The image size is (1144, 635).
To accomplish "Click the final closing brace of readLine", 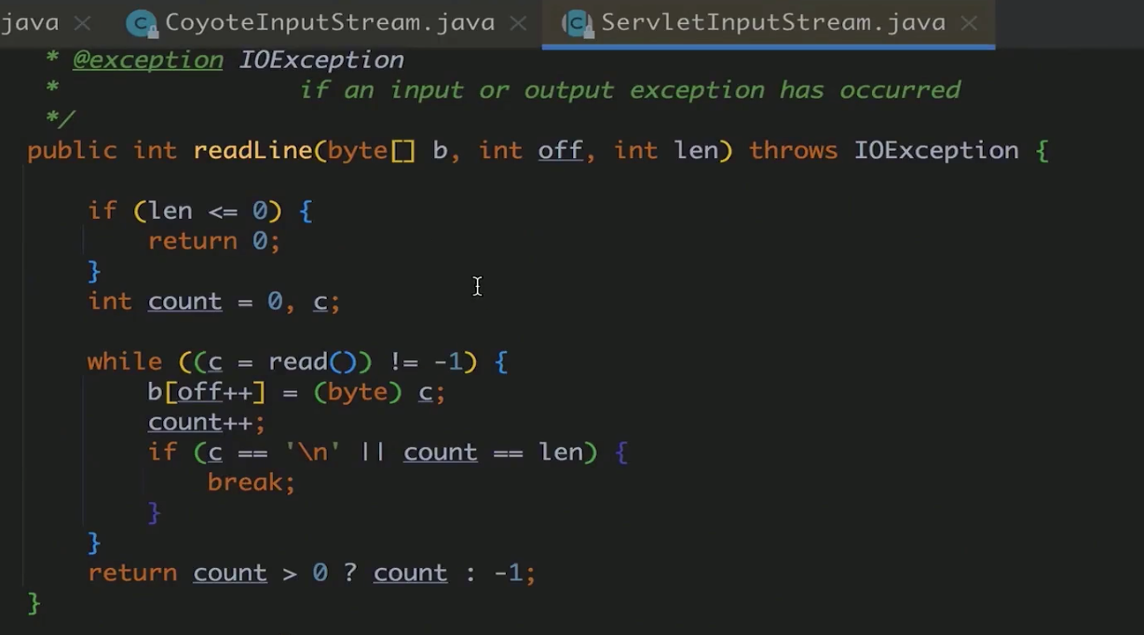I will [x=34, y=603].
